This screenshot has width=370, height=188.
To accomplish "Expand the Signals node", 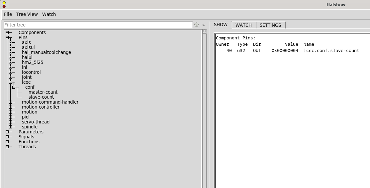I will point(7,137).
